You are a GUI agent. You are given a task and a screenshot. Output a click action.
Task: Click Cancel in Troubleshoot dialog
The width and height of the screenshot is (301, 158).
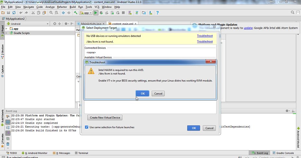[158, 93]
